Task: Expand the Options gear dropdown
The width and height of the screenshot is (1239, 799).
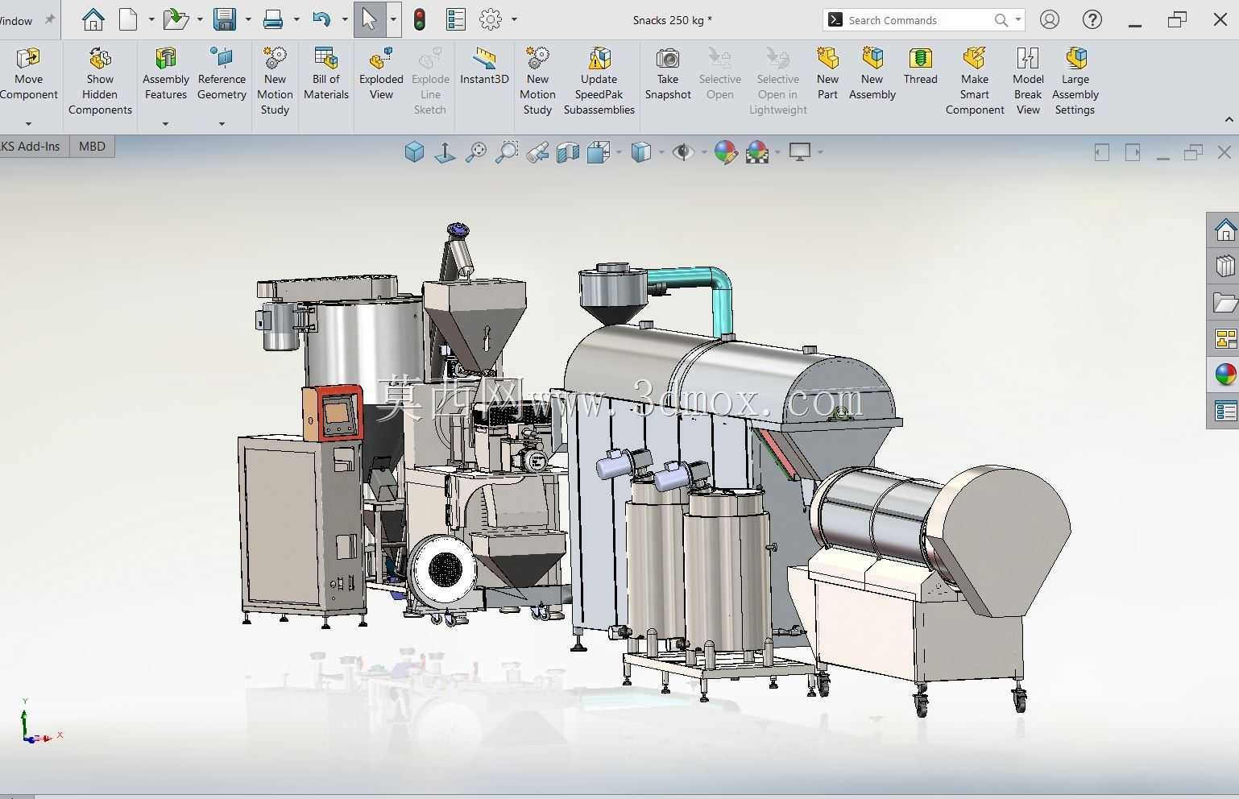Action: point(514,19)
